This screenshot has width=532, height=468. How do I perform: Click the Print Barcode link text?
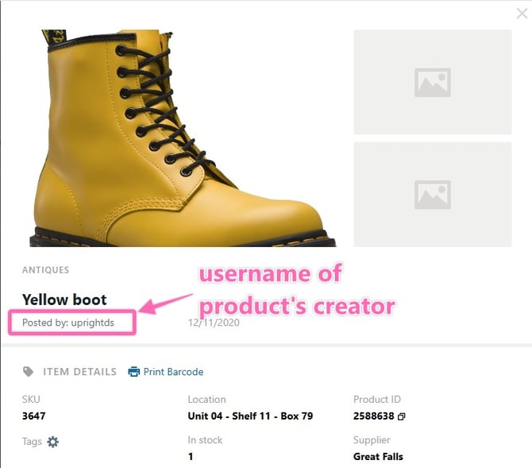pyautogui.click(x=173, y=372)
